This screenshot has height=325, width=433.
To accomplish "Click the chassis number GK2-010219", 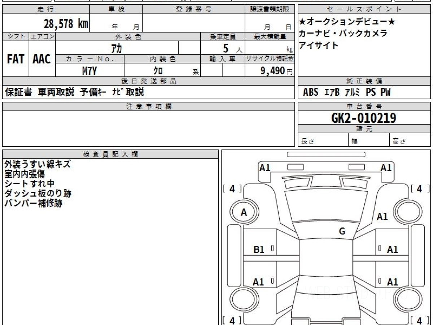I will click(x=364, y=118).
